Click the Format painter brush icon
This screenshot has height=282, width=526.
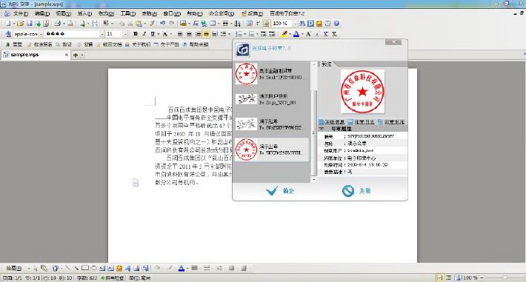[x=152, y=24]
